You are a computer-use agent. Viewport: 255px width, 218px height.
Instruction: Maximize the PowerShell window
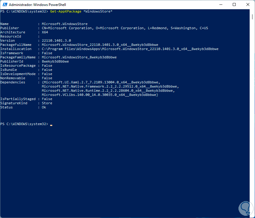coord(234,5)
